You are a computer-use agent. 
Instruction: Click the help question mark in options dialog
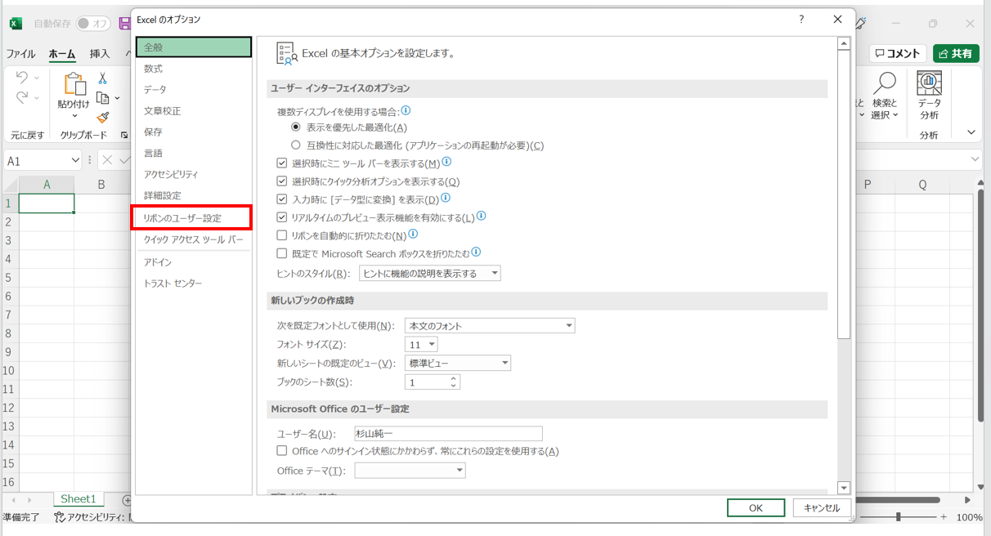click(801, 20)
